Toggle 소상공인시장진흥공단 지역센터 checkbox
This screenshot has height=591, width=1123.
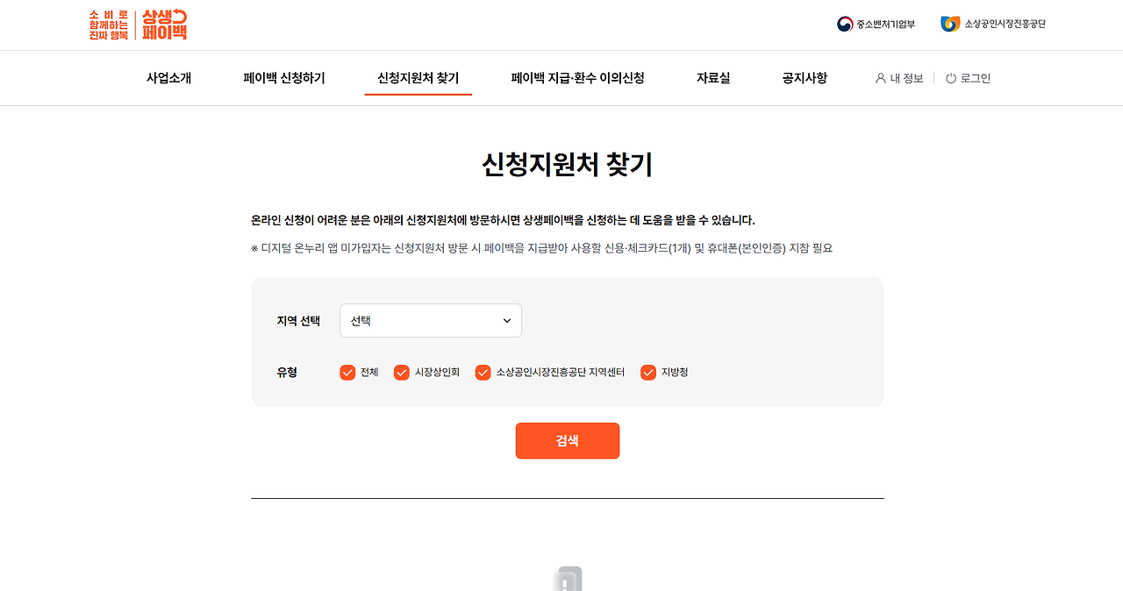483,373
